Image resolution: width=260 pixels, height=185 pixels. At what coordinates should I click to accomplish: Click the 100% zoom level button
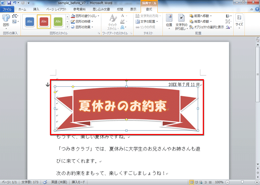coord(219,182)
